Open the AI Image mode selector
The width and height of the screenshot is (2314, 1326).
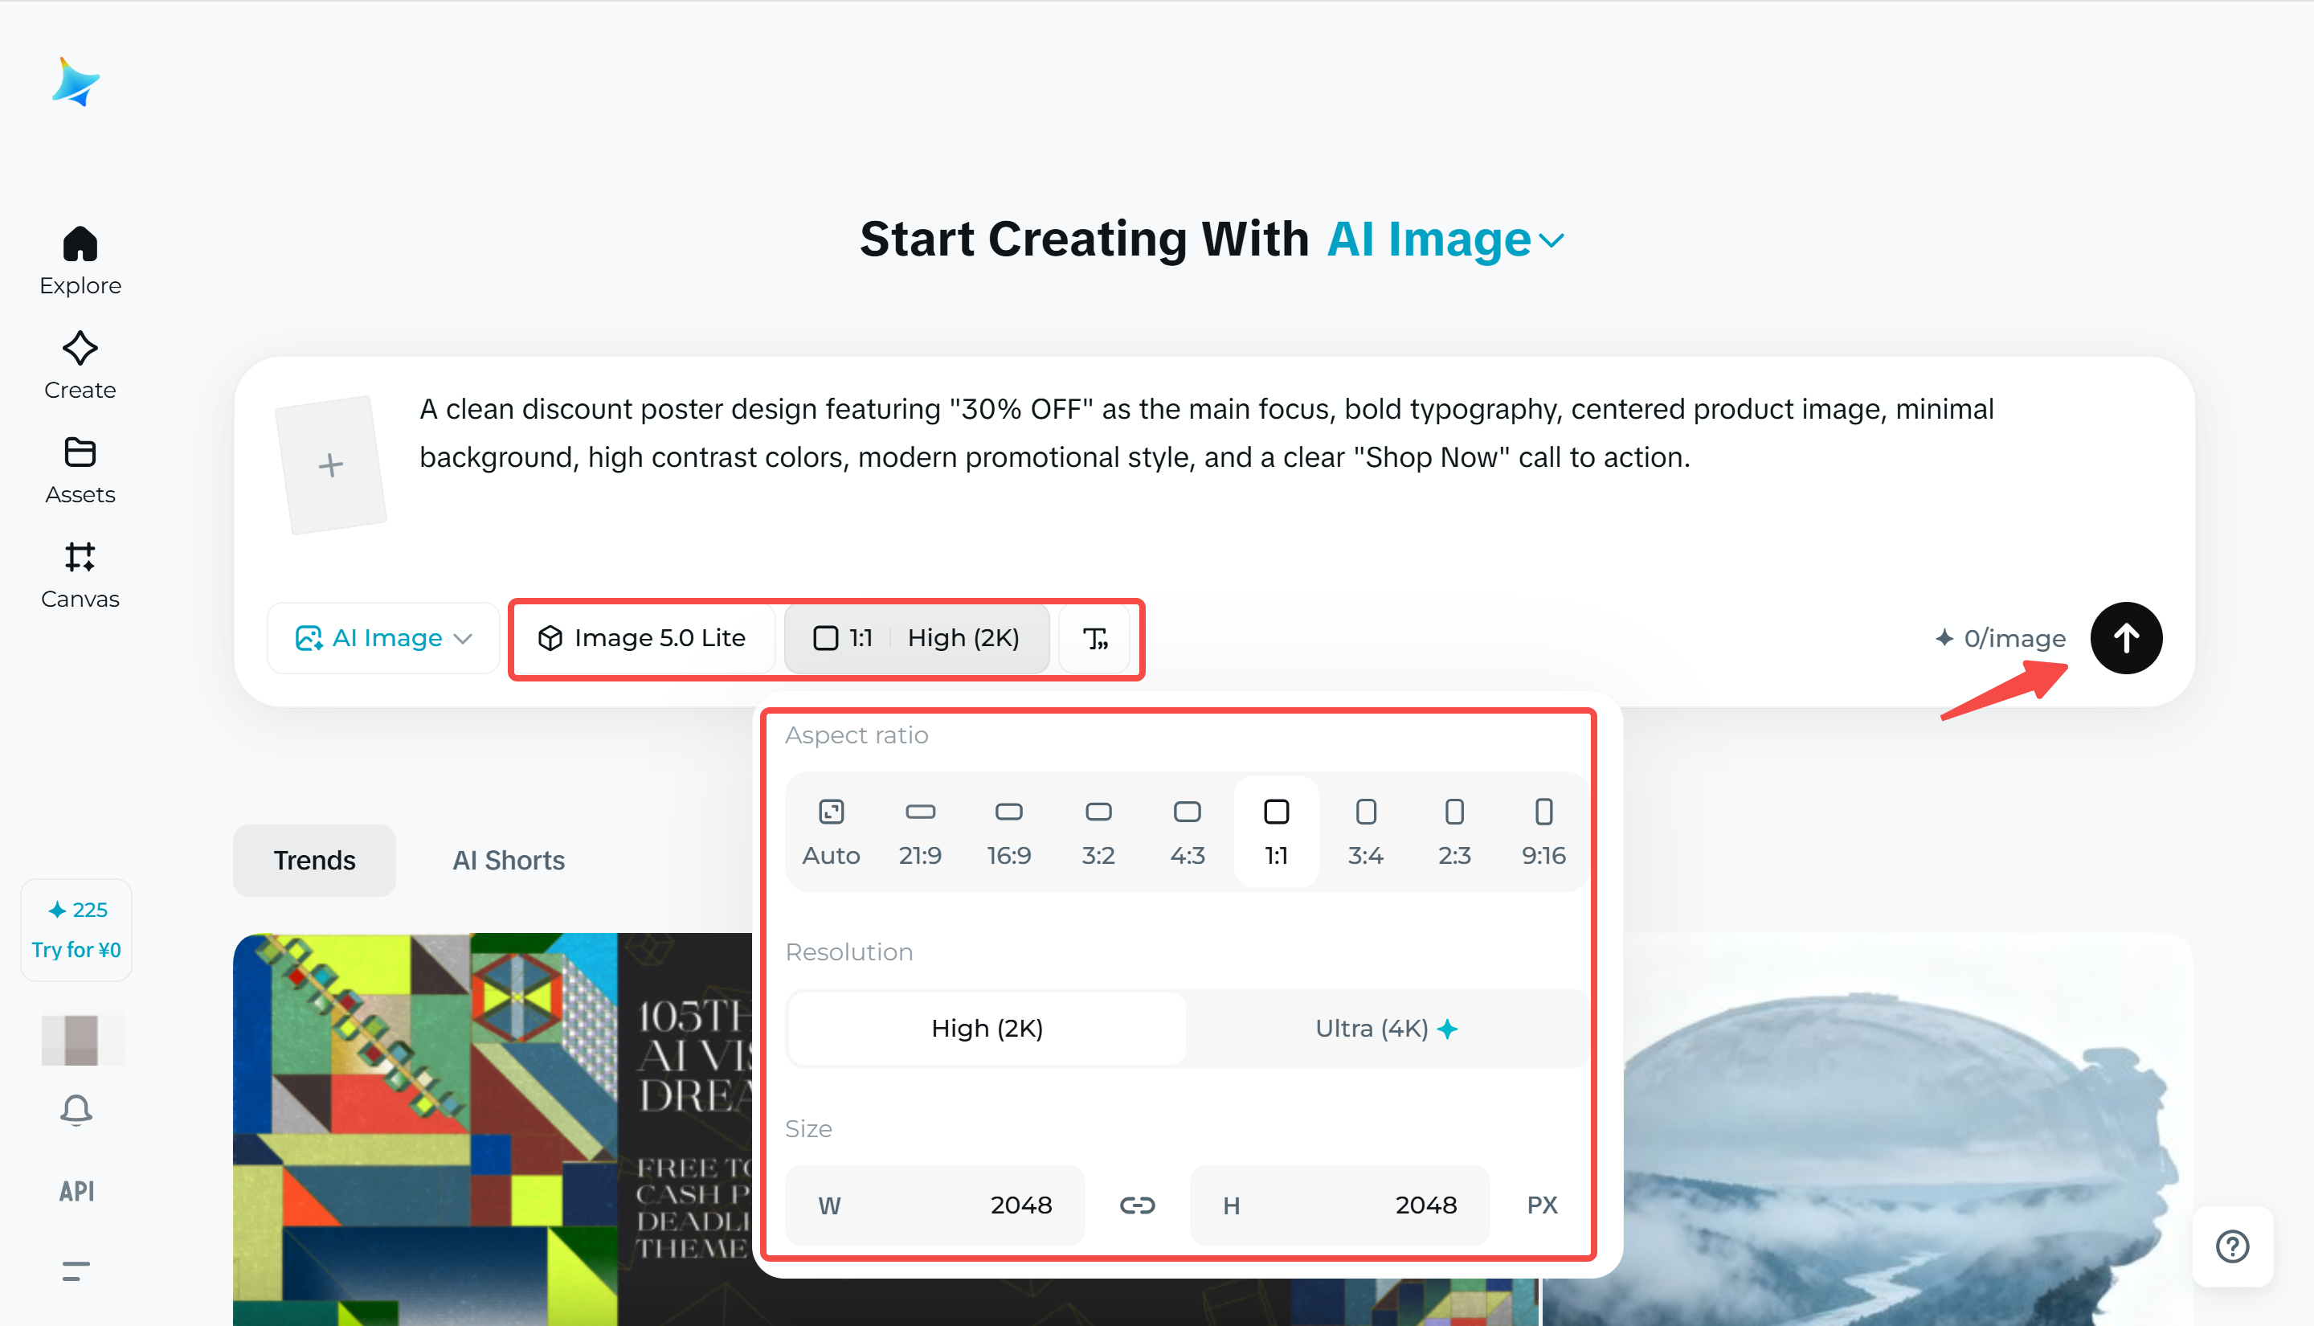tap(382, 637)
